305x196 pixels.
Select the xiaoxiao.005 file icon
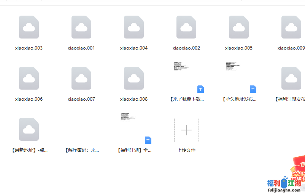pyautogui.click(x=239, y=27)
